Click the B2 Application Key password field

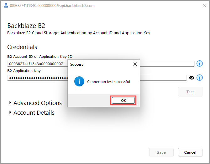pyautogui.click(x=97, y=78)
